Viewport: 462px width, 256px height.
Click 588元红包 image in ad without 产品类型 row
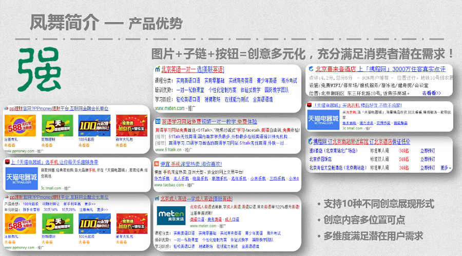[x=20, y=126]
